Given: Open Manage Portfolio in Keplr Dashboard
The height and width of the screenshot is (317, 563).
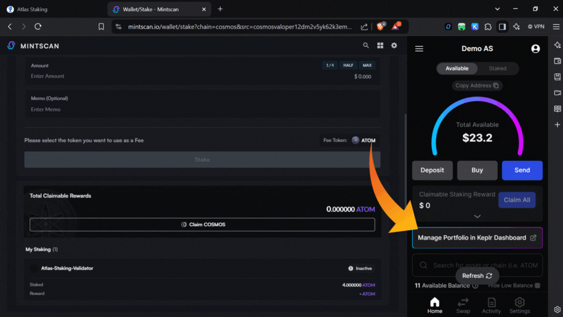Looking at the screenshot, I should 477,237.
